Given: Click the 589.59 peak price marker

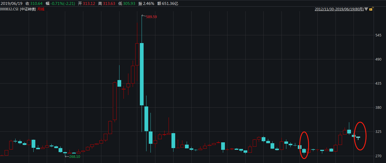Looking at the screenshot, I should click(151, 17).
